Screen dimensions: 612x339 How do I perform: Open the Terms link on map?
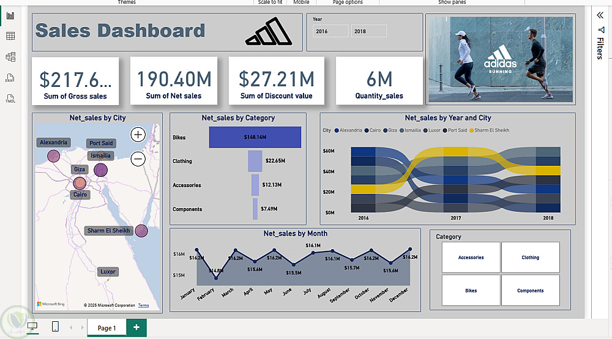point(143,305)
